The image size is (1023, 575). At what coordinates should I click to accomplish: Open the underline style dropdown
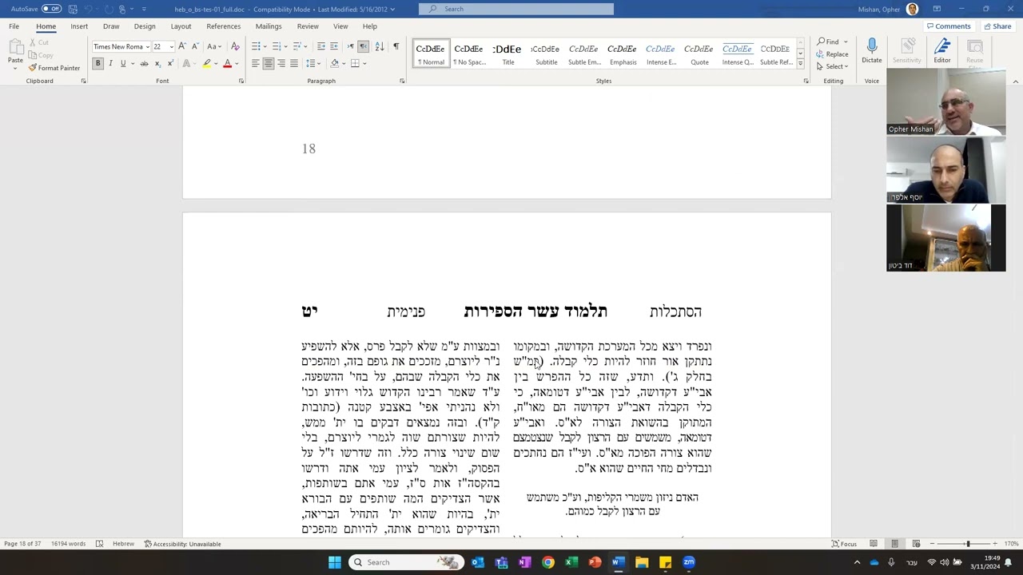(131, 63)
